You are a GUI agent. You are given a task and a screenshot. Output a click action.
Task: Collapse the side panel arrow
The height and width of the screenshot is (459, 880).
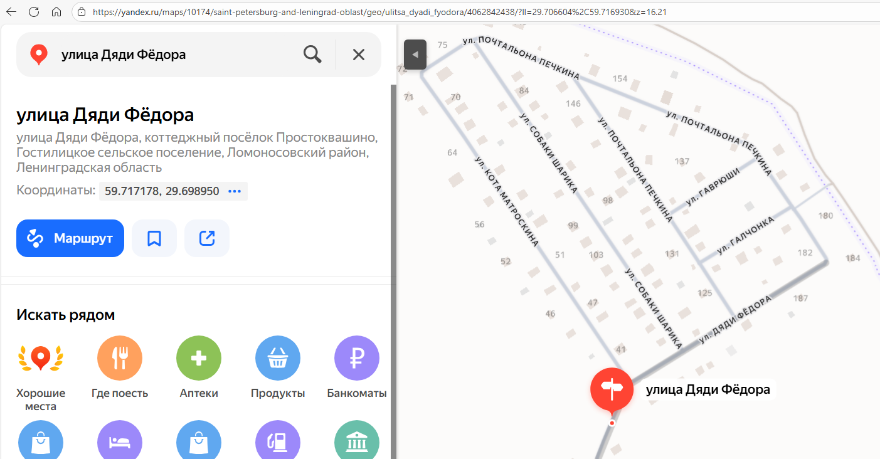[415, 55]
